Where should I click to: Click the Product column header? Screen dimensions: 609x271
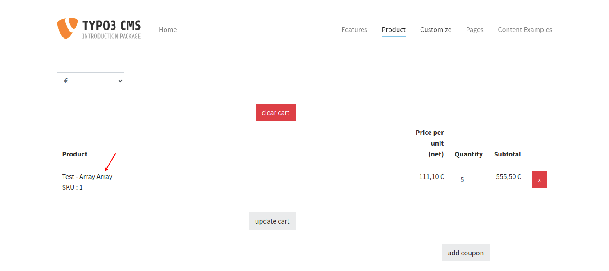[75, 154]
